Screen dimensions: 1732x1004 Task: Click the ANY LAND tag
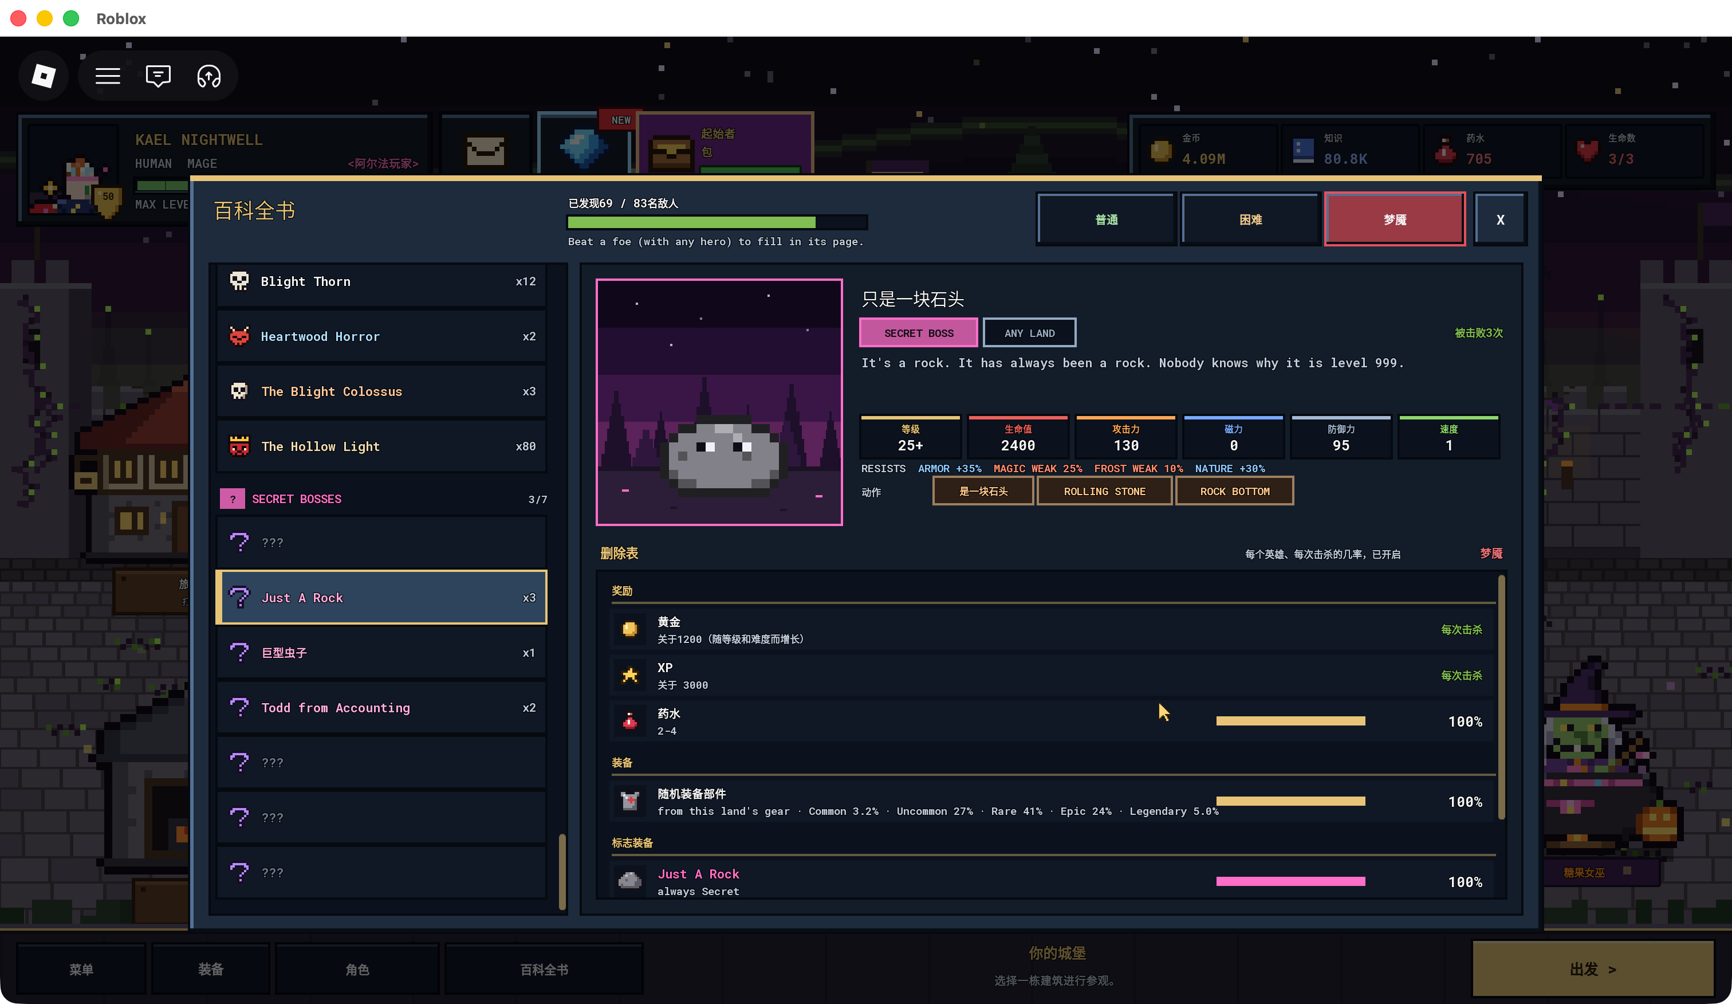(1029, 333)
